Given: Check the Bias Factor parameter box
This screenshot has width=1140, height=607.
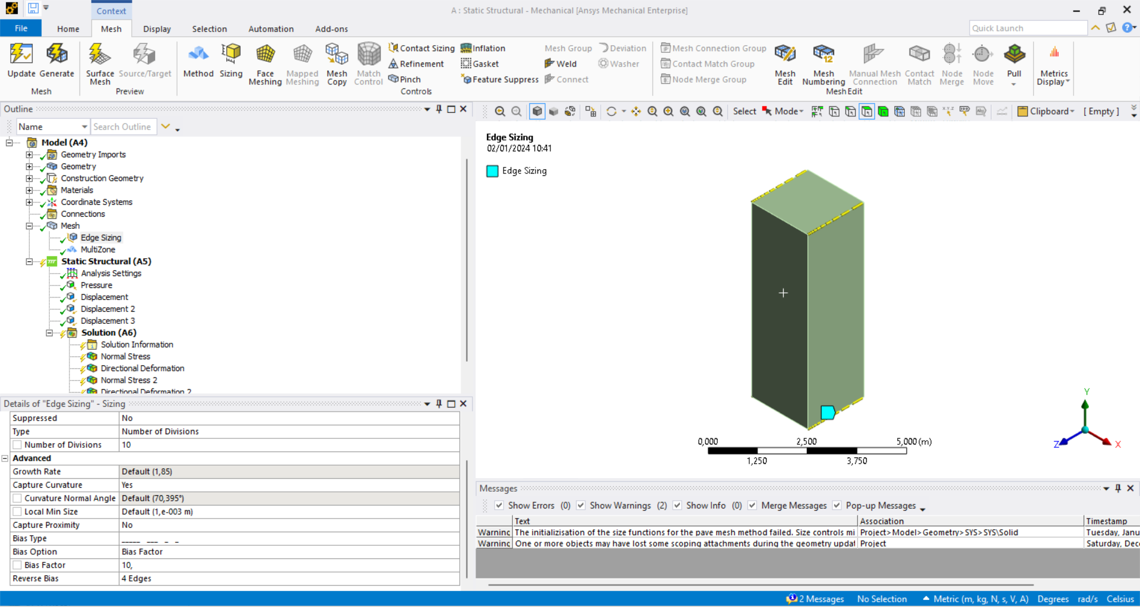Looking at the screenshot, I should [17, 565].
